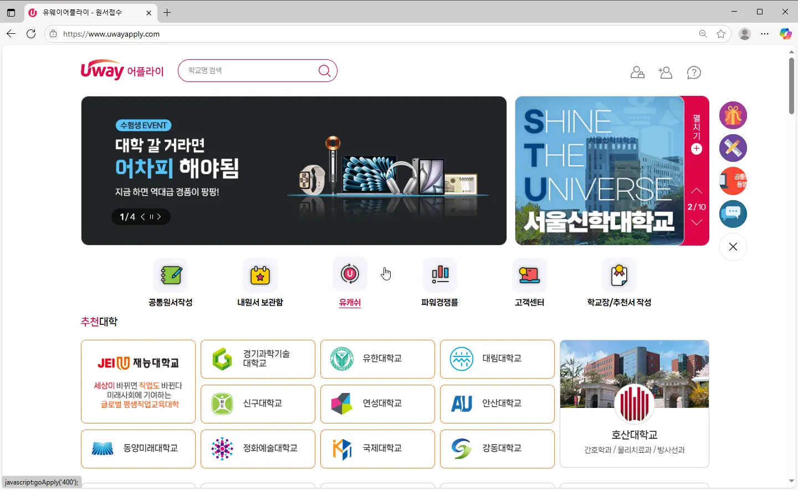Viewport: 798px width, 490px height.
Task: Open 경기과학기술대학교 card
Action: [258, 359]
